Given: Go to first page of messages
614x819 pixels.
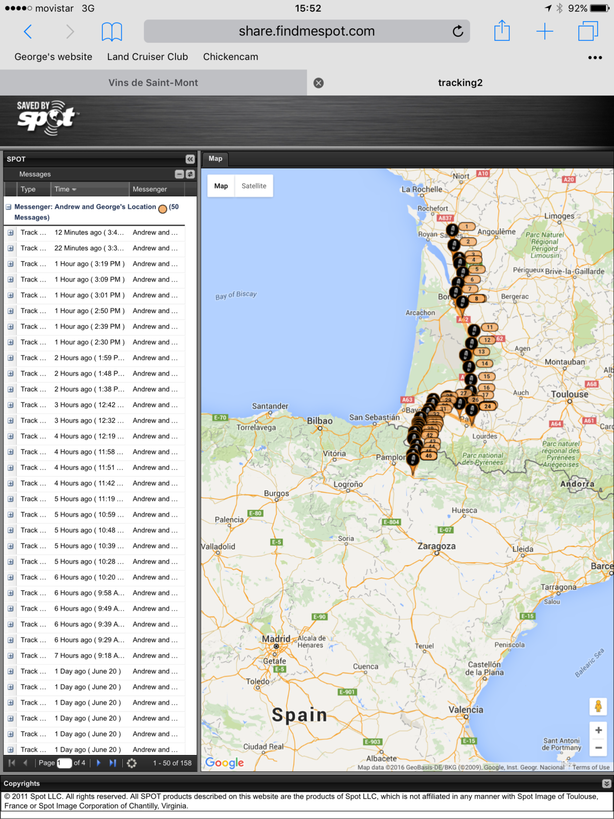Looking at the screenshot, I should (x=12, y=763).
